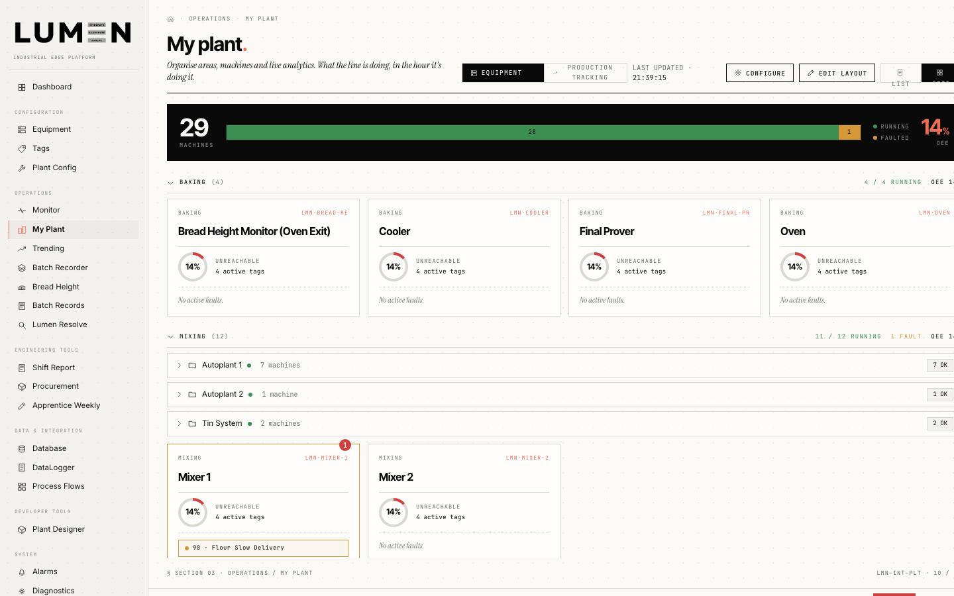Click the green running segment of machine bar

532,132
